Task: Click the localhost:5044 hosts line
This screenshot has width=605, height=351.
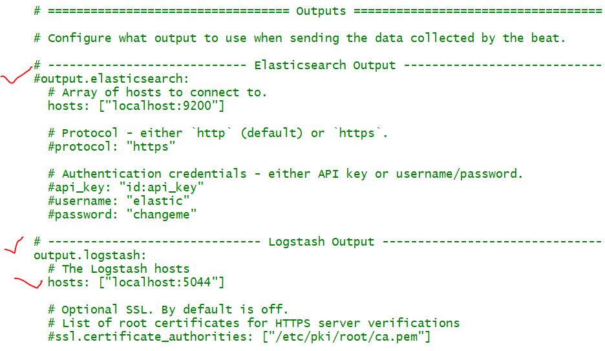Action: click(136, 282)
